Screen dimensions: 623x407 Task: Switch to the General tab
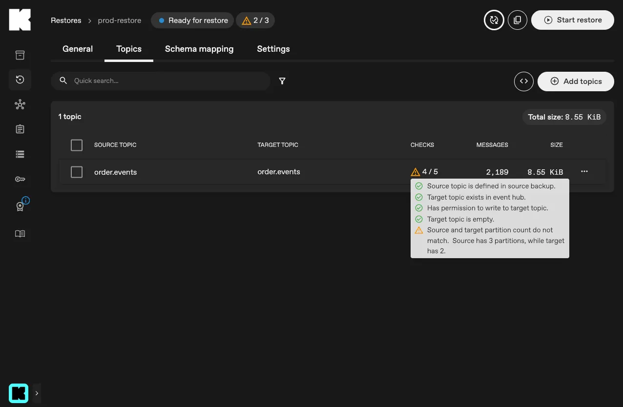(x=78, y=49)
